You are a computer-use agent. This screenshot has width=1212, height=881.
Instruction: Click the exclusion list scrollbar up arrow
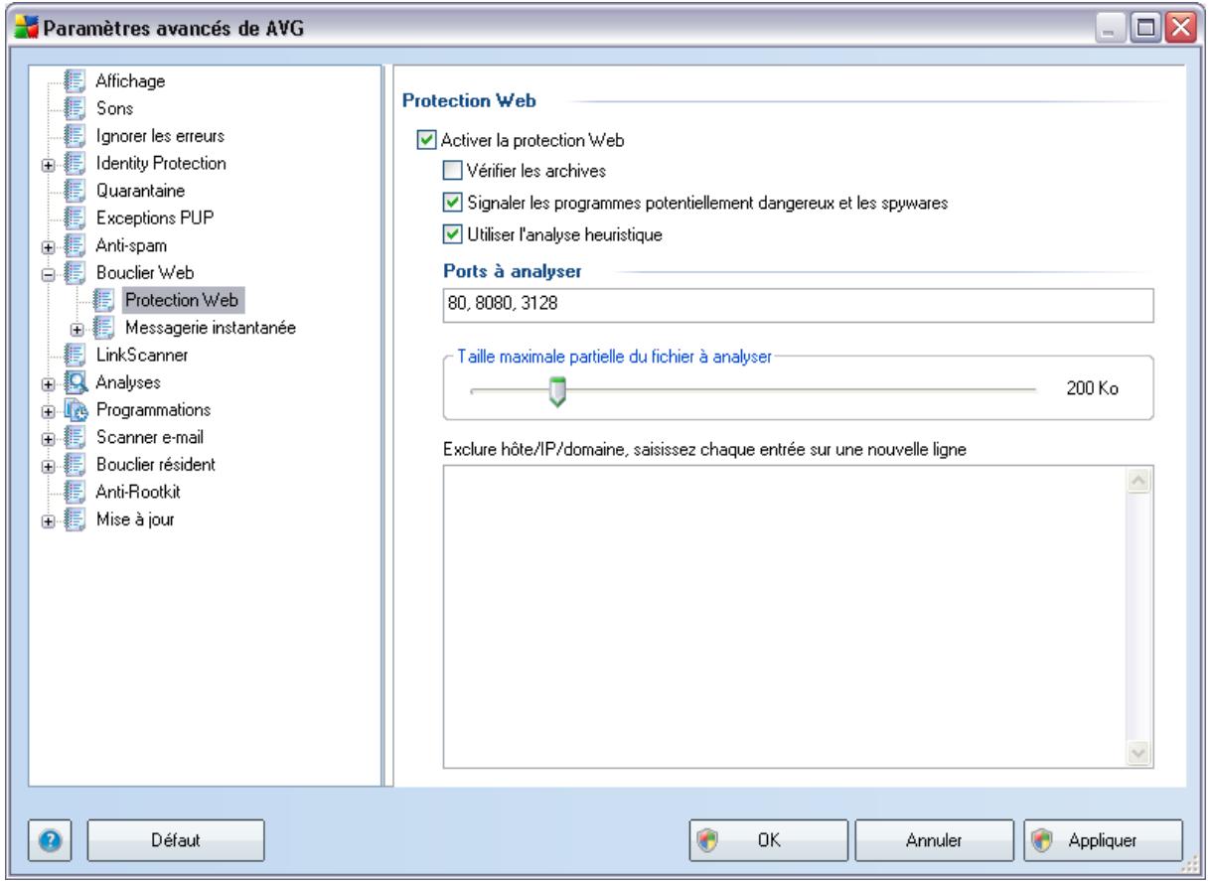[1139, 481]
